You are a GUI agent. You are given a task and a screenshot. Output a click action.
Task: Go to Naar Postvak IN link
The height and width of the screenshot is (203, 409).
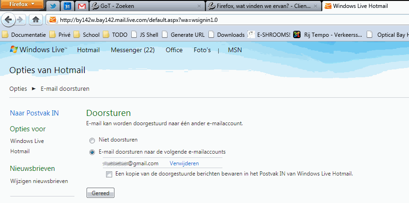click(34, 113)
